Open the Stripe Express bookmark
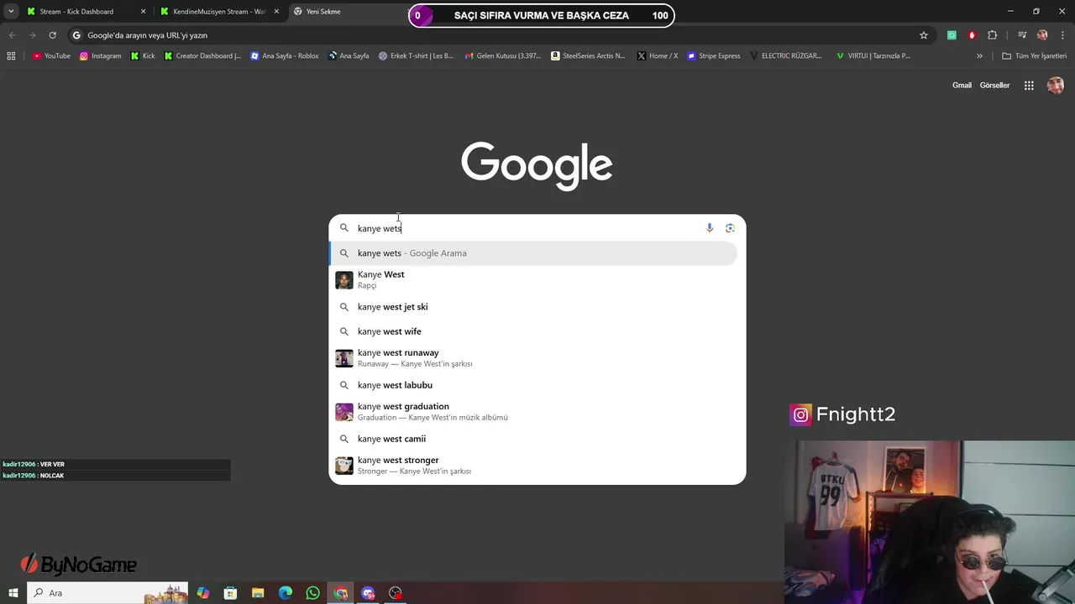This screenshot has height=604, width=1075. (x=714, y=56)
